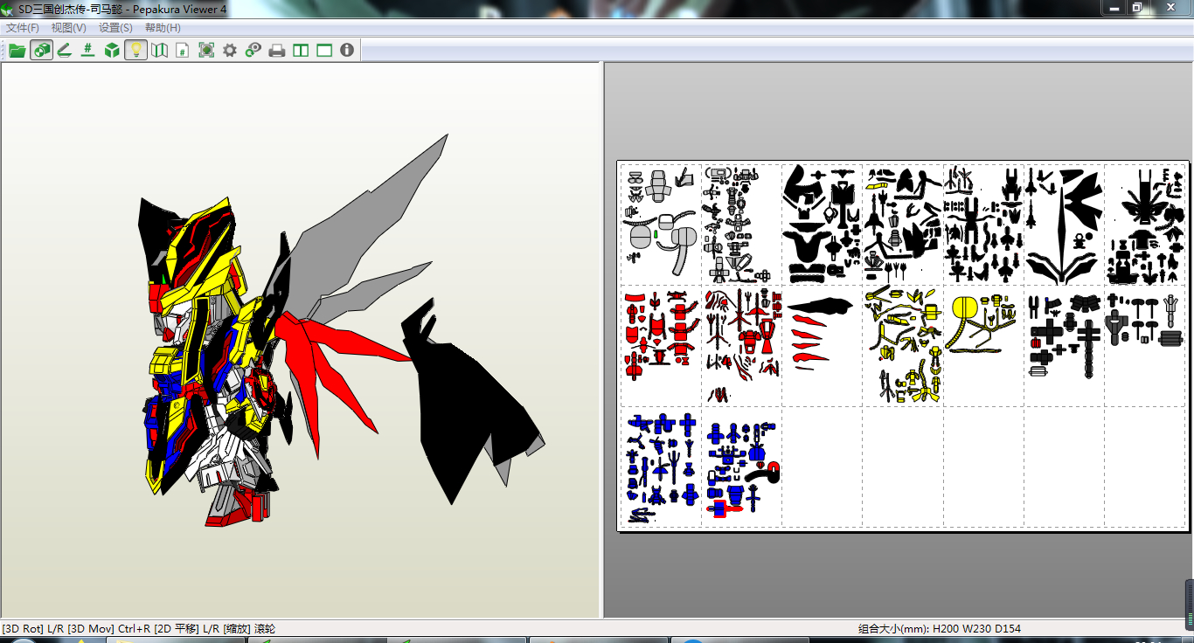Select the sheet of black cross-shaped parts
This screenshot has width=1194, height=643.
coord(1063,345)
